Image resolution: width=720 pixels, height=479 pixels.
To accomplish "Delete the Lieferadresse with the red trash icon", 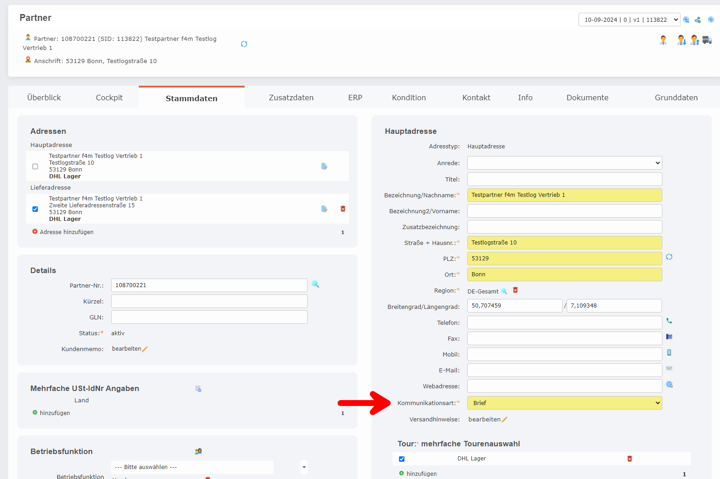I will pos(343,209).
